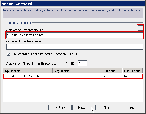This screenshot has height=114, width=146.
Task: Click the Arguments column header
Action: (x=77, y=71)
